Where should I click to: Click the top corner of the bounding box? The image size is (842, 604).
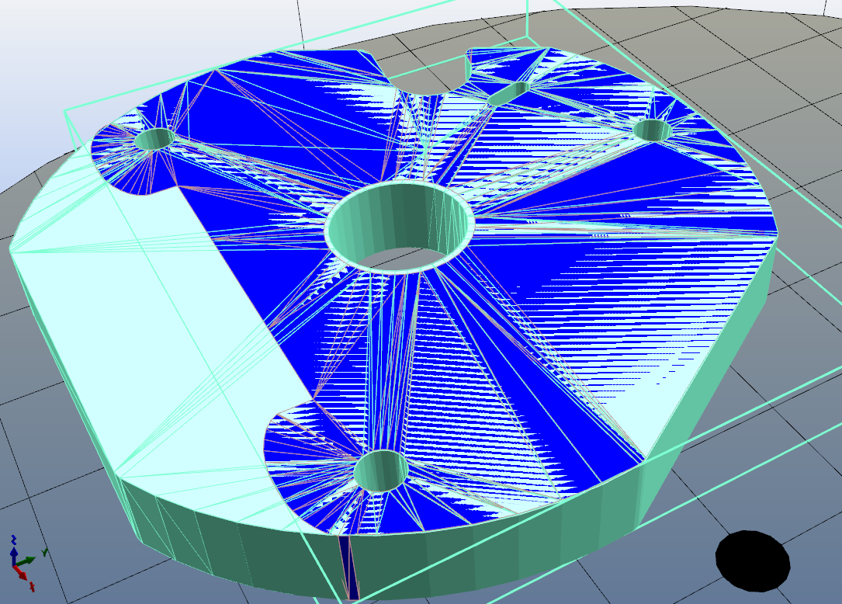527,35
